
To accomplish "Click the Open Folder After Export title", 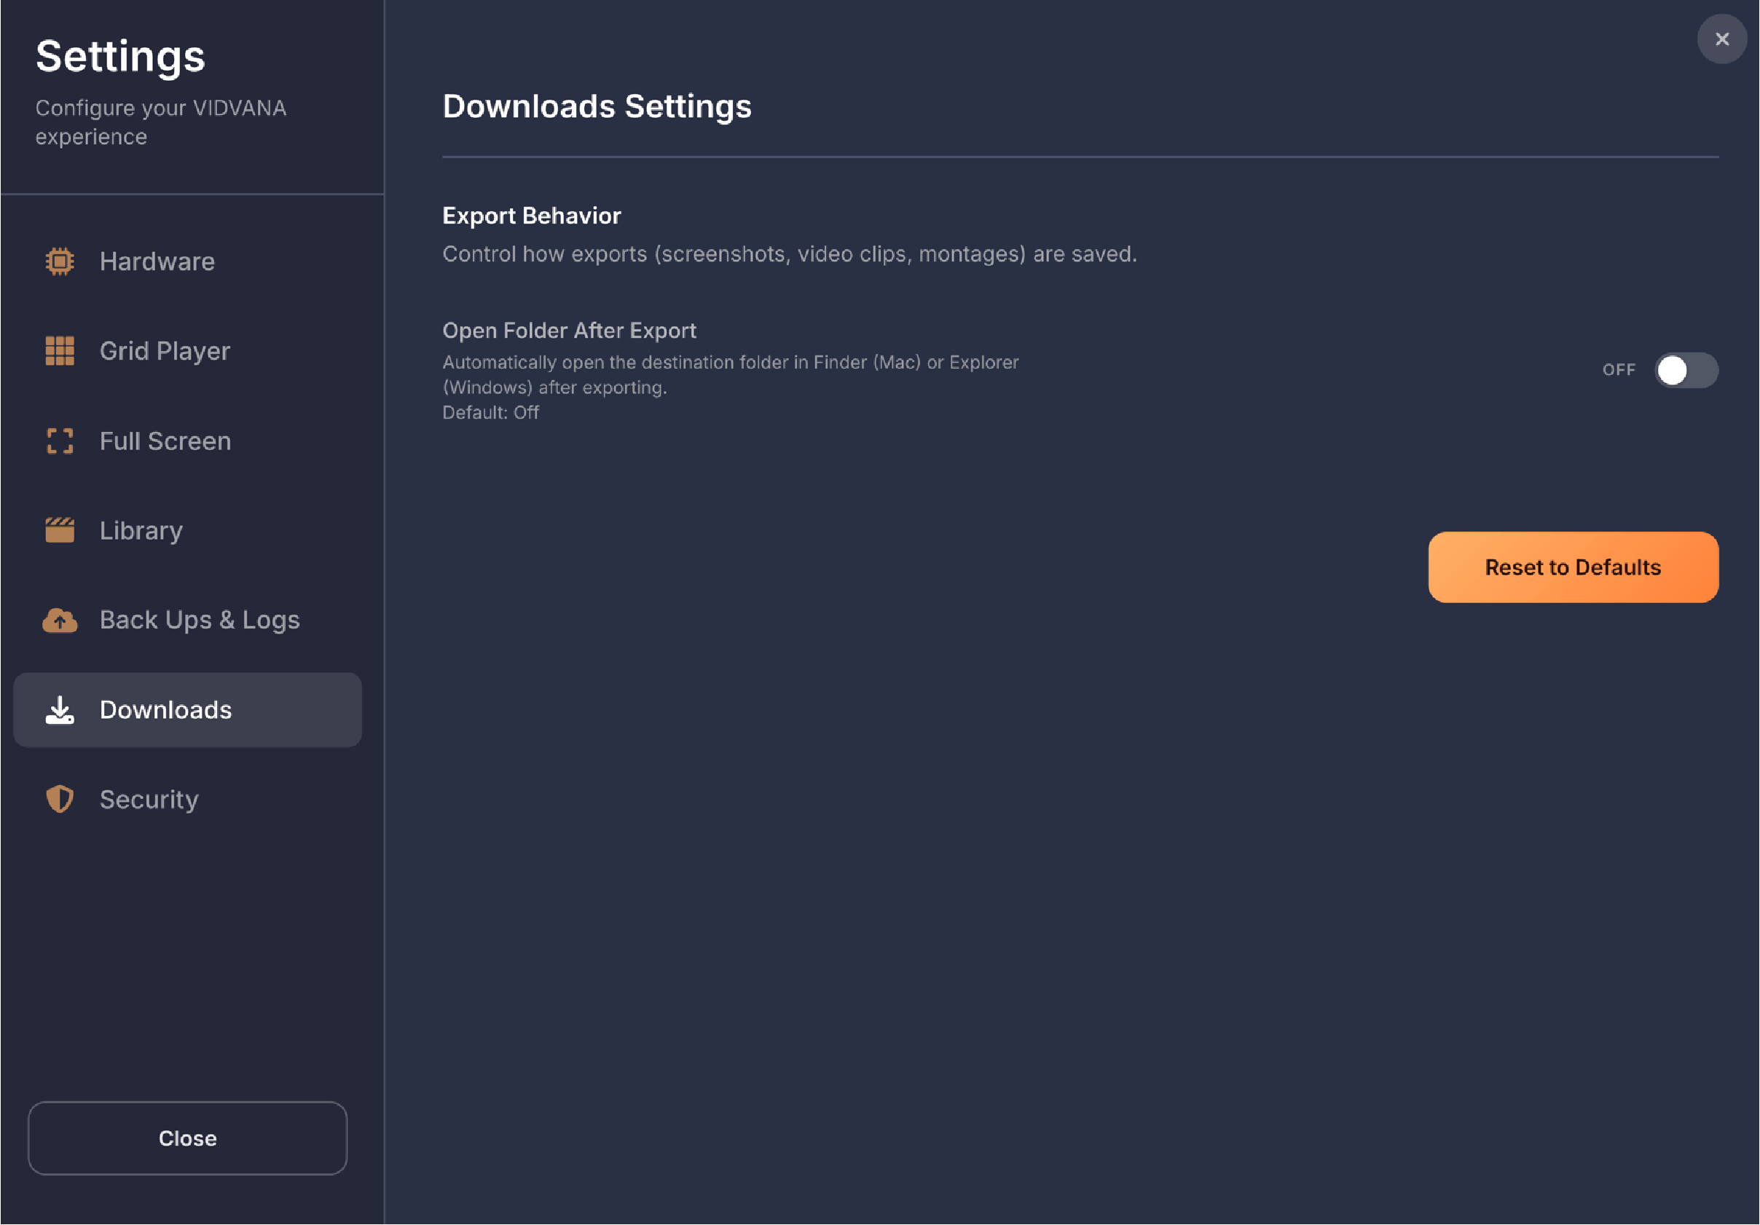I will (x=569, y=331).
